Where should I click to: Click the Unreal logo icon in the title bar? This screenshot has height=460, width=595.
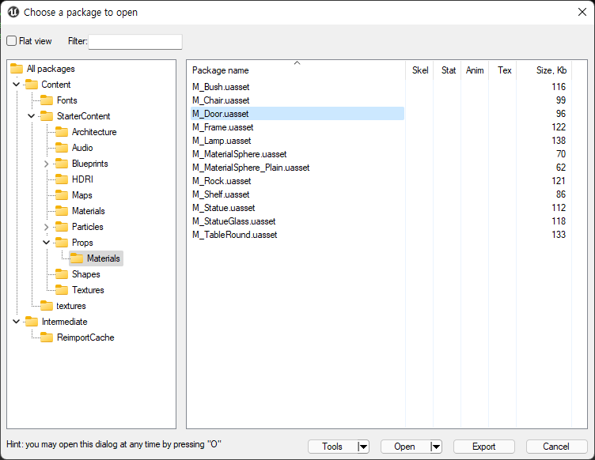(13, 12)
